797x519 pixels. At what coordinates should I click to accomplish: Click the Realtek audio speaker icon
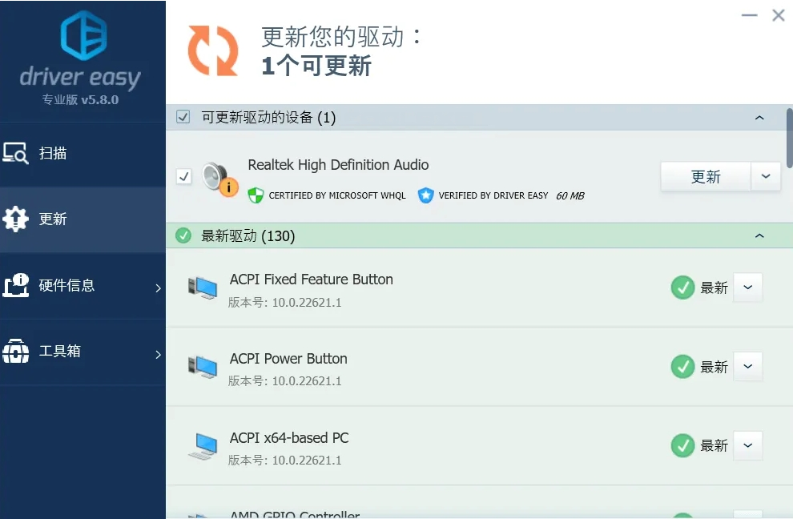coord(217,176)
